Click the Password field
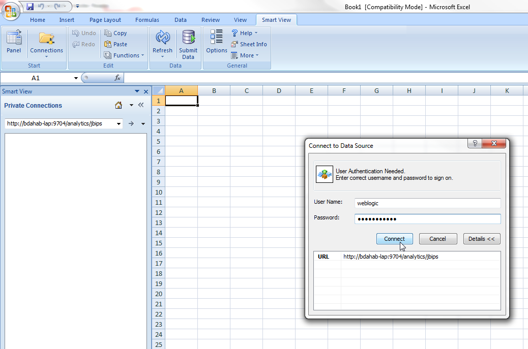This screenshot has width=528, height=349. (427, 219)
